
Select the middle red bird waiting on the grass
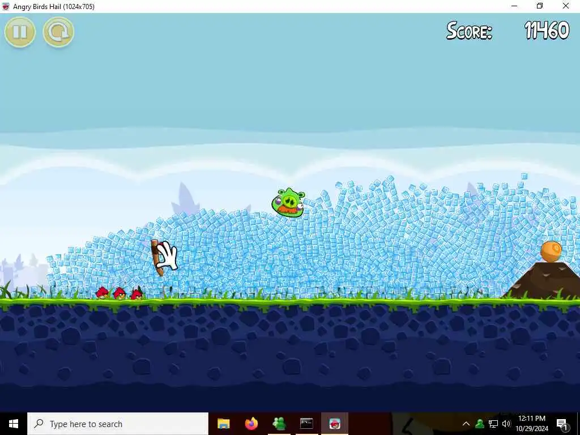(x=120, y=293)
